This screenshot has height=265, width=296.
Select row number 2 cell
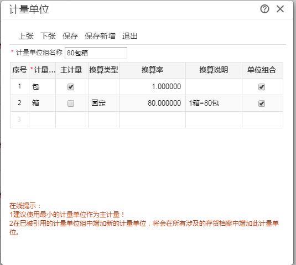click(x=19, y=103)
